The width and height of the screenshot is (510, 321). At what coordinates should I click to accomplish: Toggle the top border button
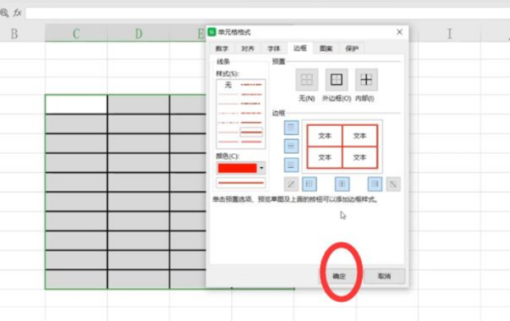coord(291,128)
